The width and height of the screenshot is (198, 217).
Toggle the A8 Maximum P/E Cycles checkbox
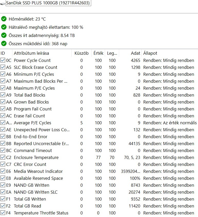pyautogui.click(x=3, y=88)
